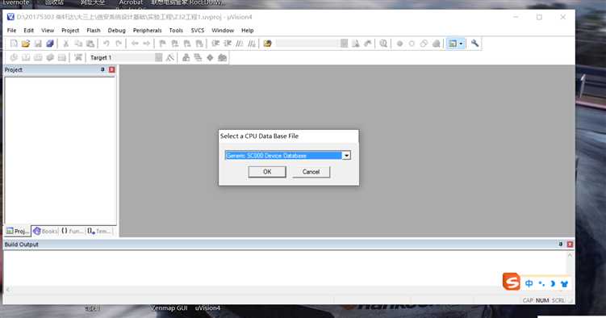Image resolution: width=606 pixels, height=318 pixels.
Task: Open the Edit menu
Action: click(x=28, y=30)
